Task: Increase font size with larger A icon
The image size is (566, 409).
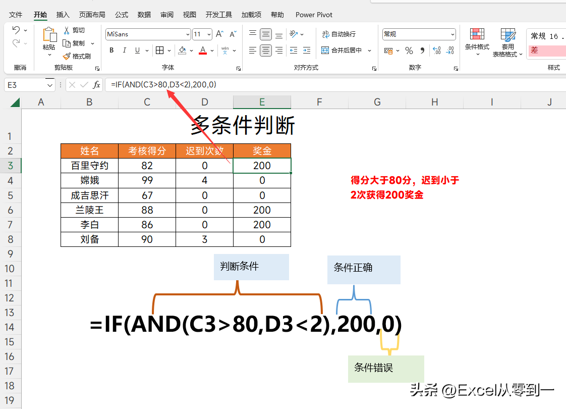Action: (x=219, y=34)
